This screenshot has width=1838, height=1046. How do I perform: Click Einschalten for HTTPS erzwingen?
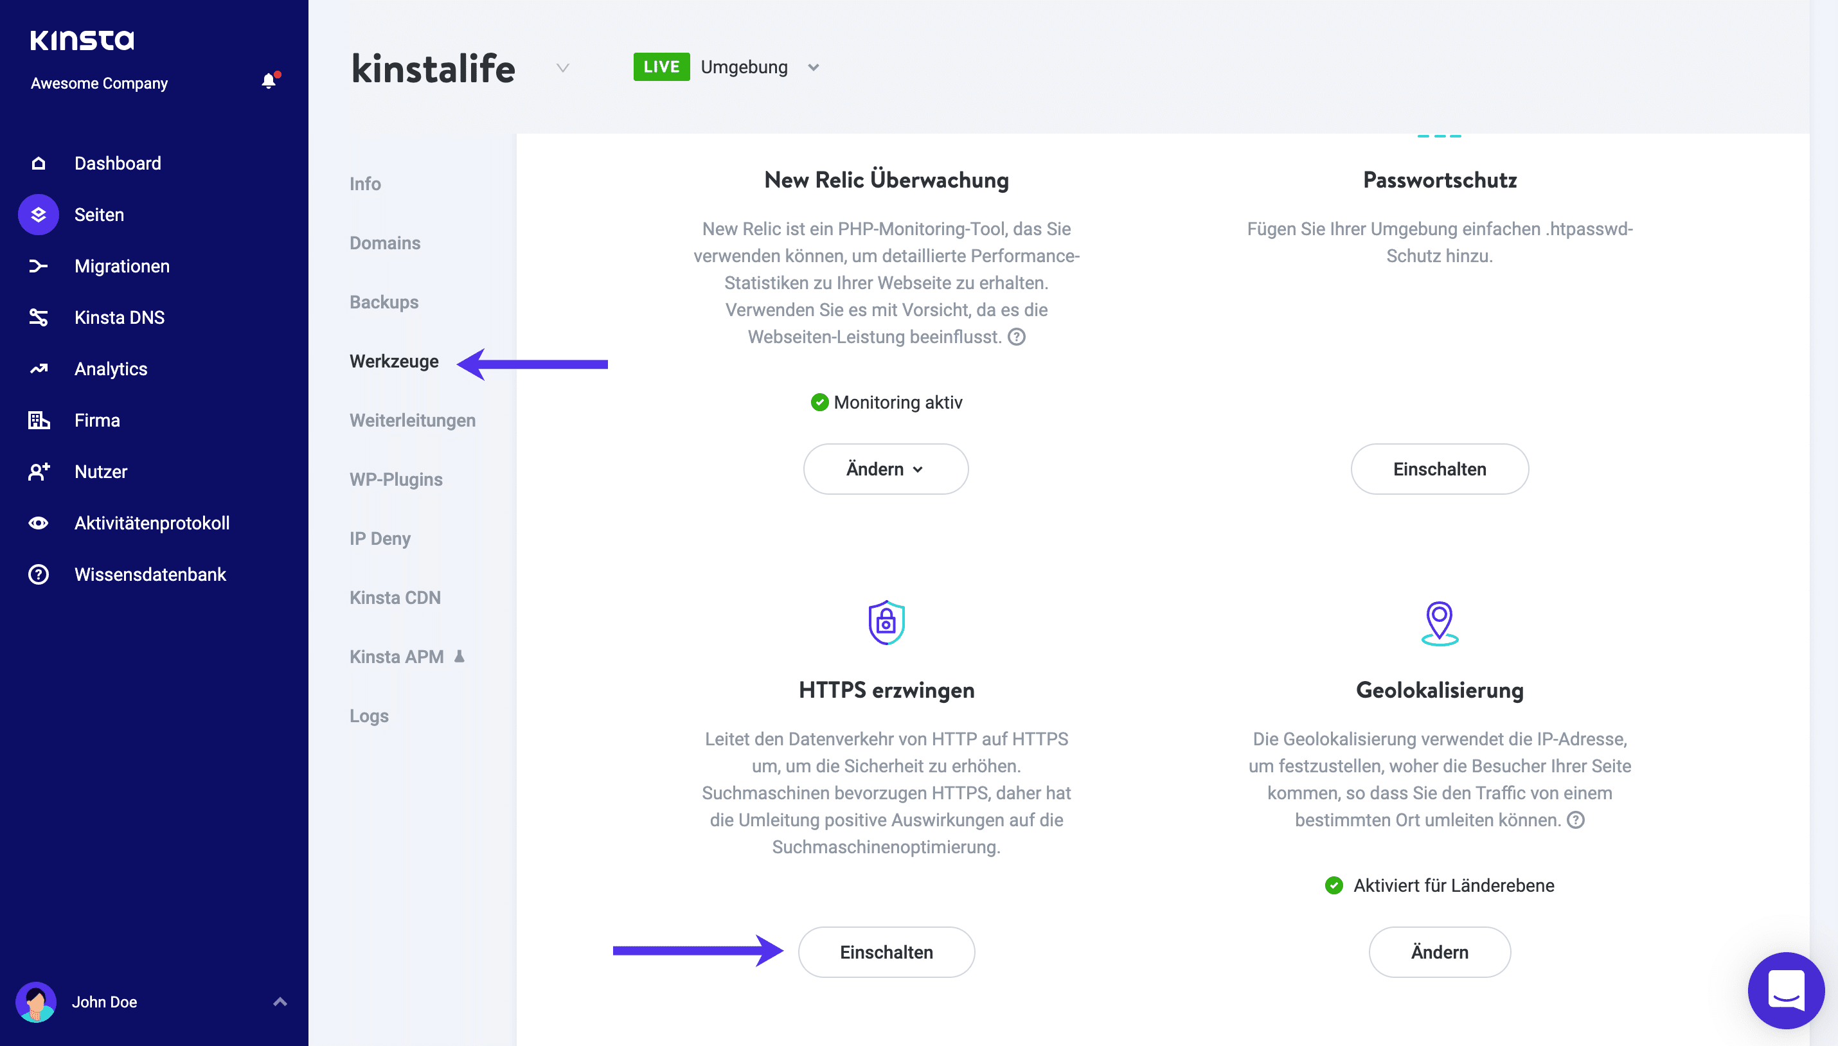pyautogui.click(x=885, y=952)
